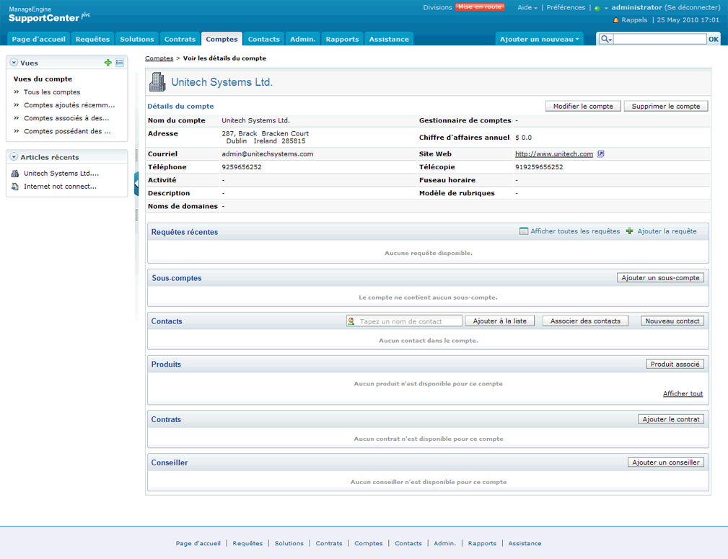Click Ajouter le contrat button
The image size is (728, 559).
click(x=671, y=419)
